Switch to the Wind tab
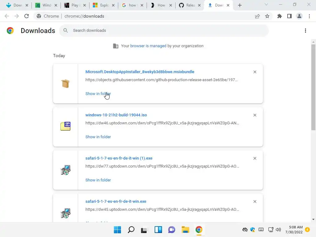The height and width of the screenshot is (237, 316). click(46, 5)
